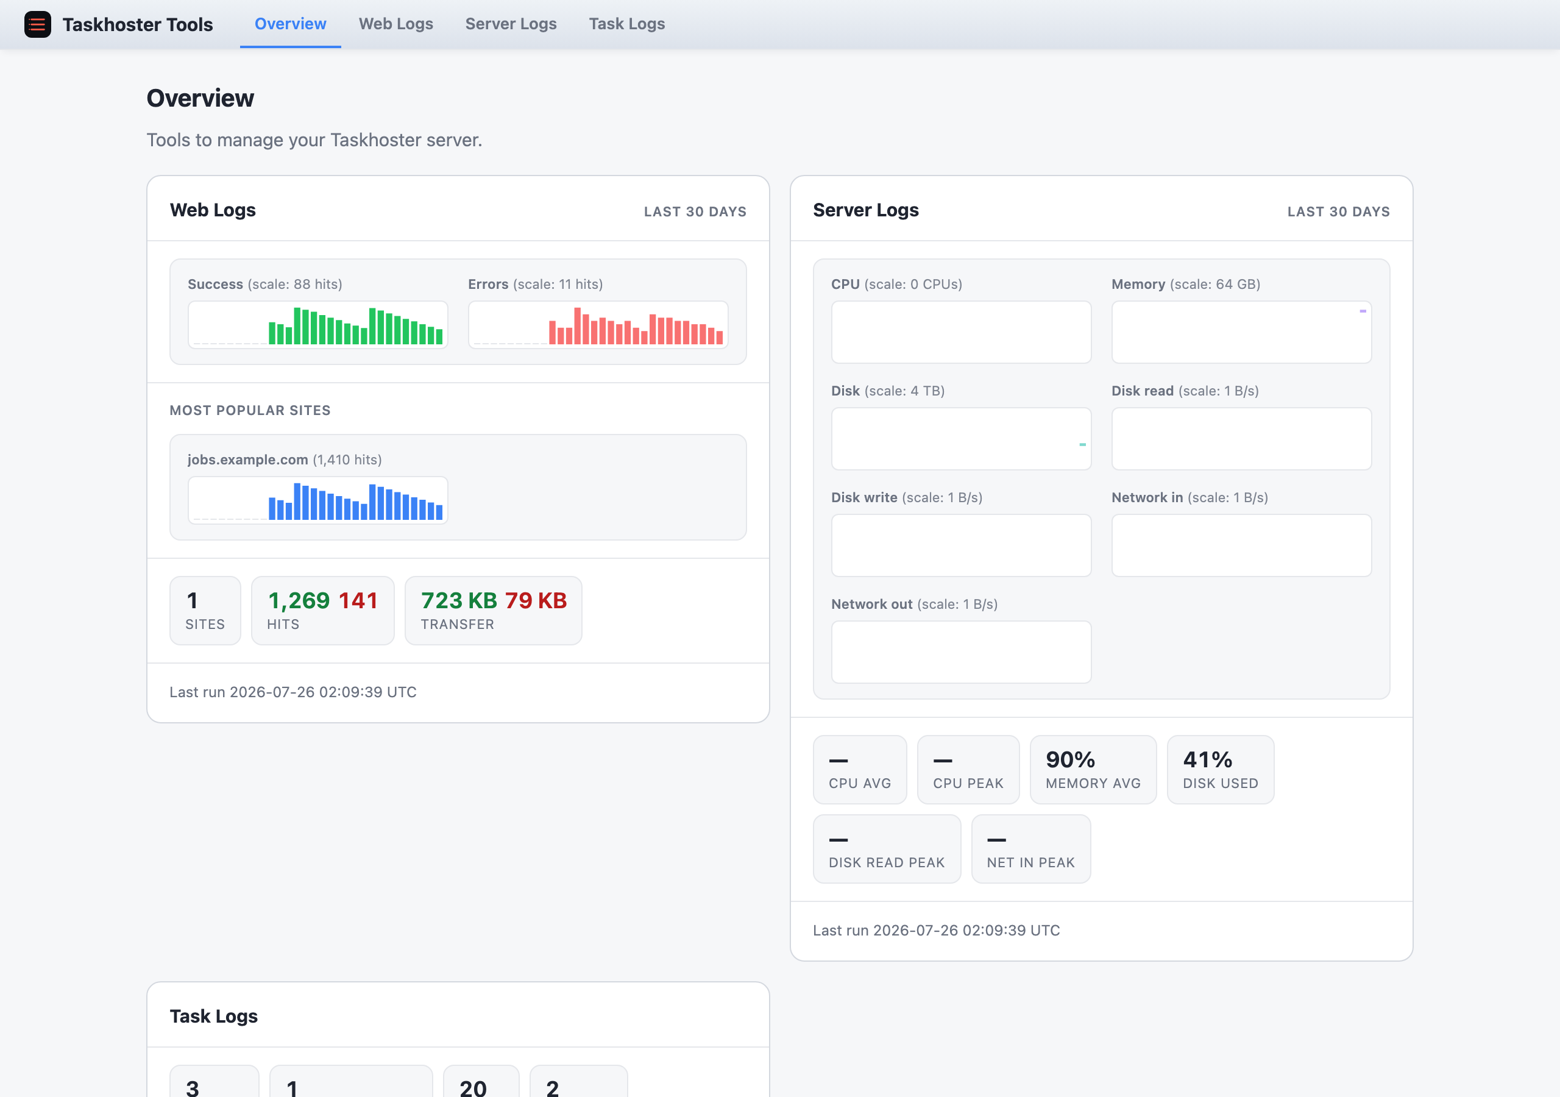Click the DISK READ PEAK tile
This screenshot has width=1560, height=1097.
point(887,849)
